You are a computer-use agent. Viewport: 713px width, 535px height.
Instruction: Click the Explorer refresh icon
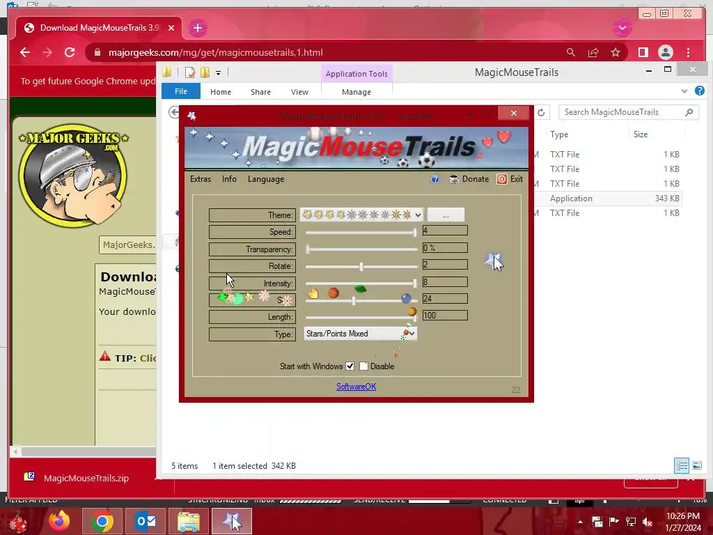pyautogui.click(x=541, y=112)
